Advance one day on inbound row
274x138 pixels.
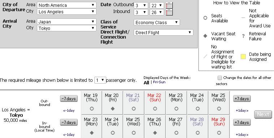tap(242, 134)
